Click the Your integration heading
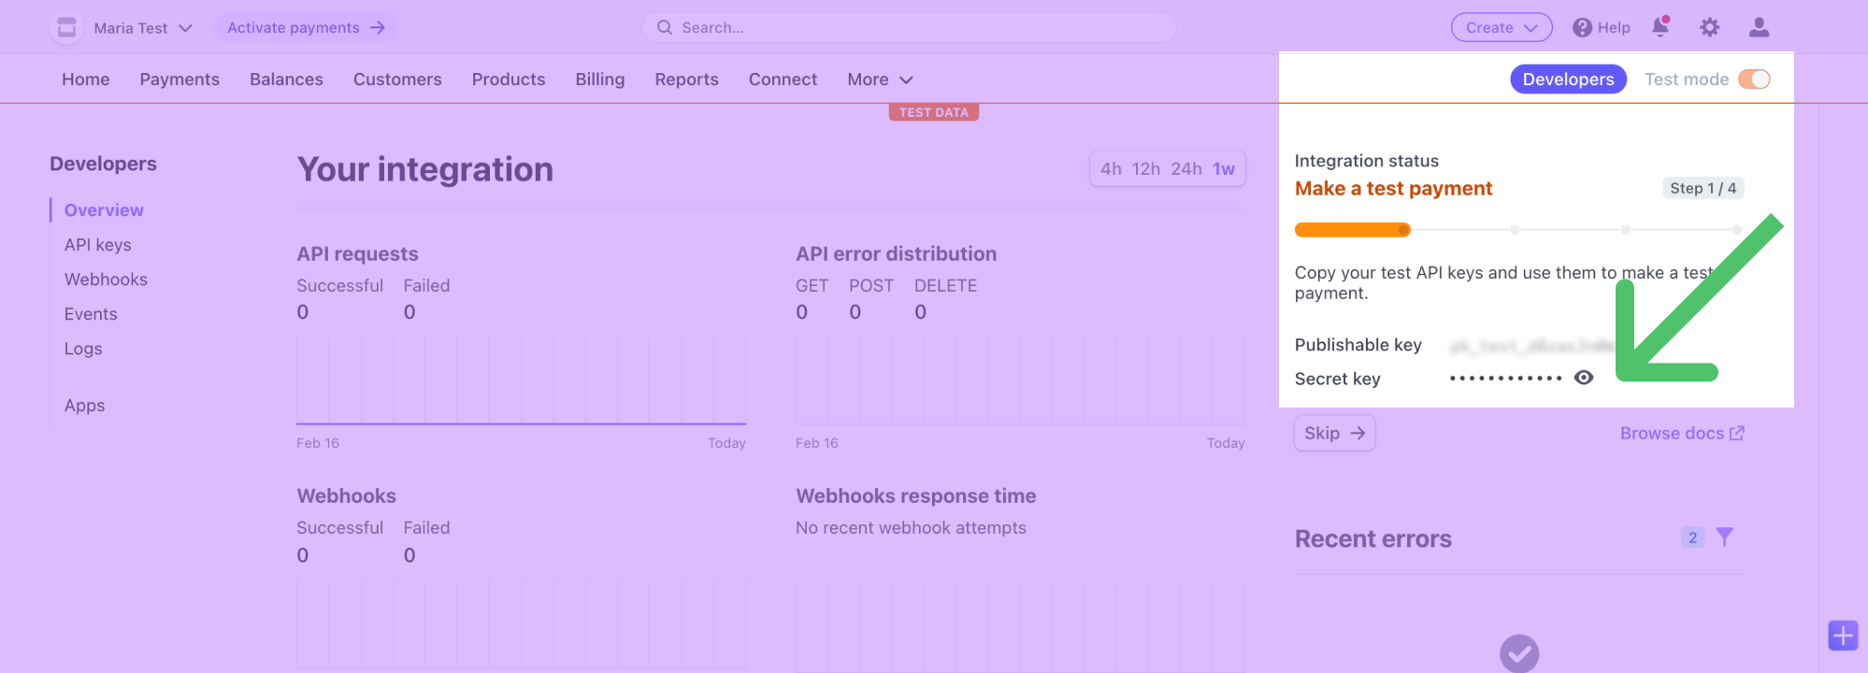 425,169
